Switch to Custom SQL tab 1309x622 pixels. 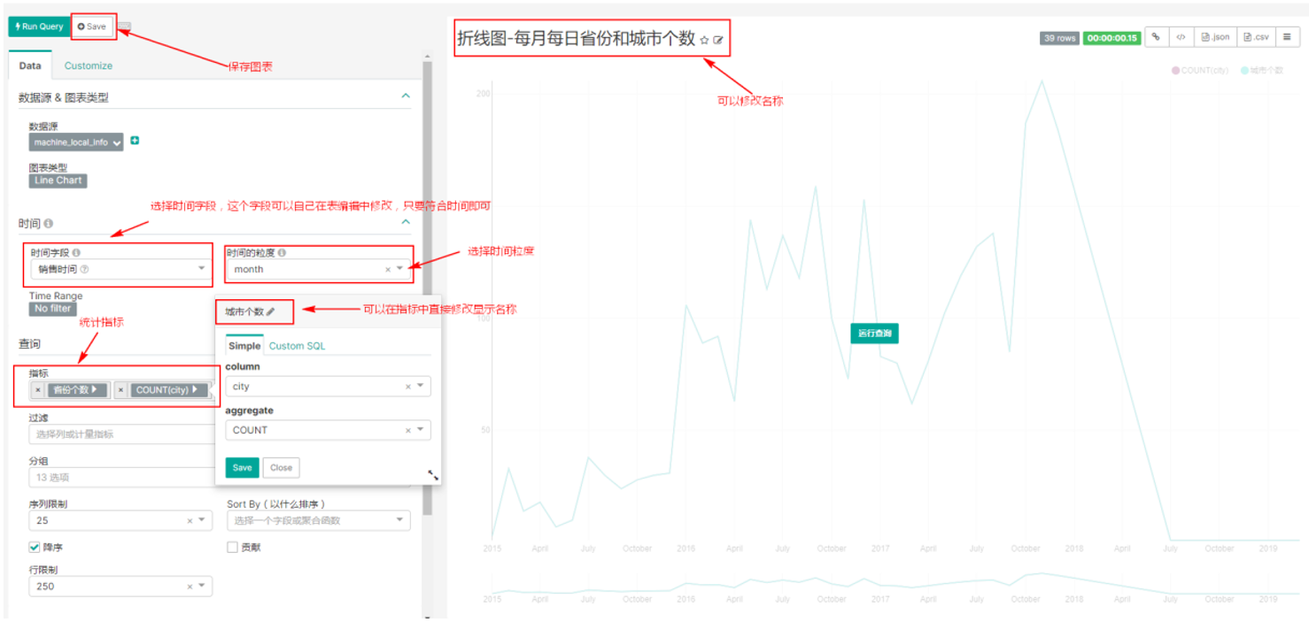pyautogui.click(x=297, y=346)
